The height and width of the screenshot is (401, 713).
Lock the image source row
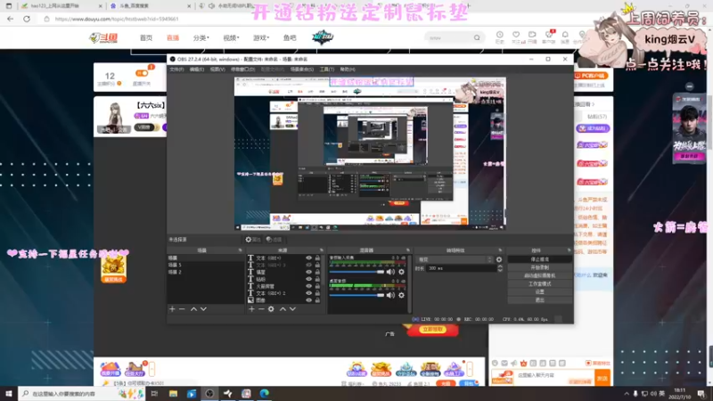(x=317, y=300)
